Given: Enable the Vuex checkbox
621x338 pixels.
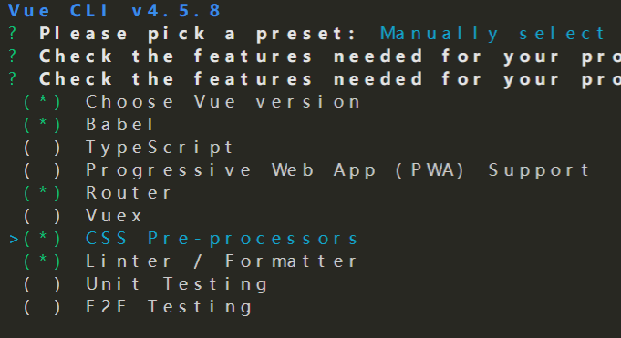Looking at the screenshot, I should pyautogui.click(x=42, y=216).
